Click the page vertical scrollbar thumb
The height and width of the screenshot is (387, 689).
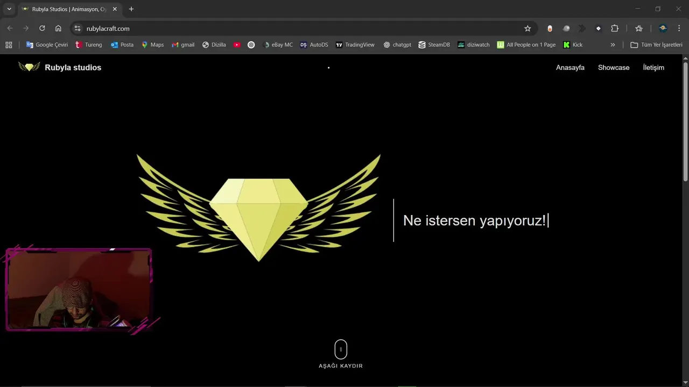click(x=685, y=122)
